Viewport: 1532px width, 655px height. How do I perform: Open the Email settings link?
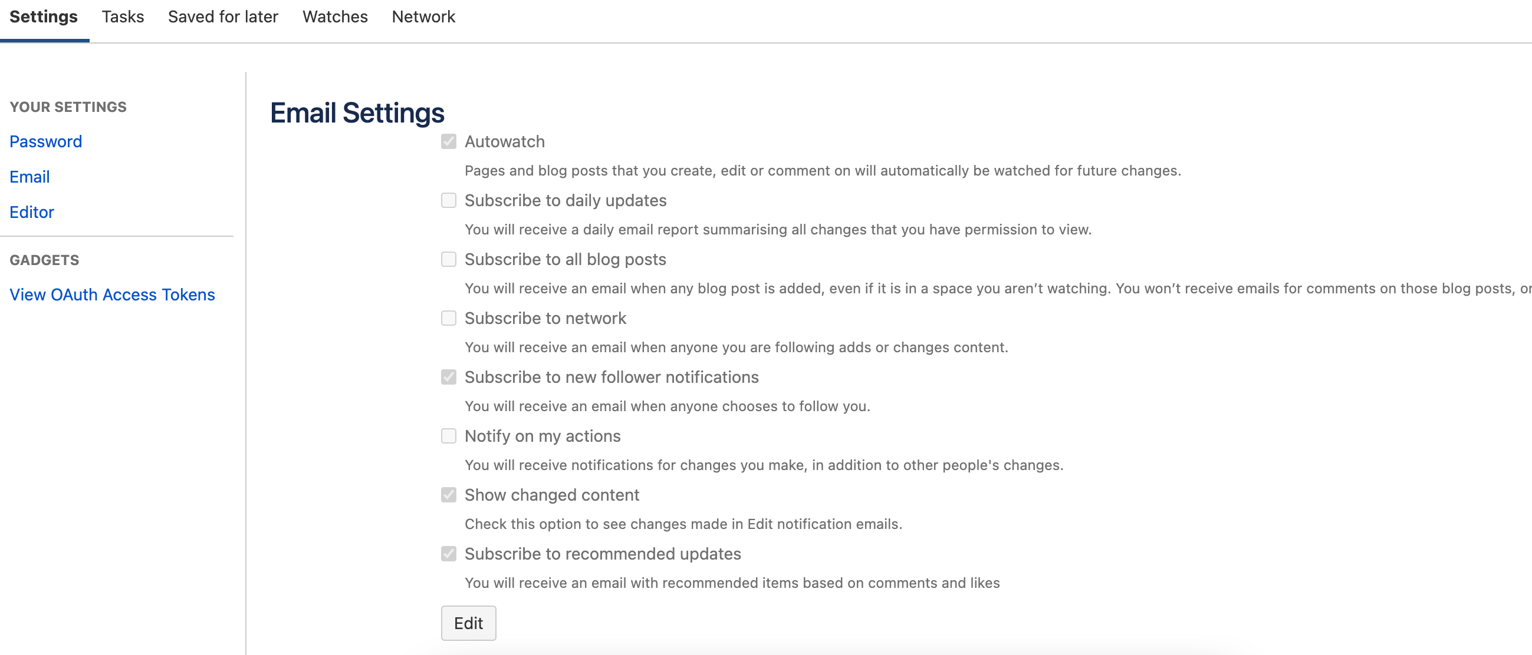point(29,176)
